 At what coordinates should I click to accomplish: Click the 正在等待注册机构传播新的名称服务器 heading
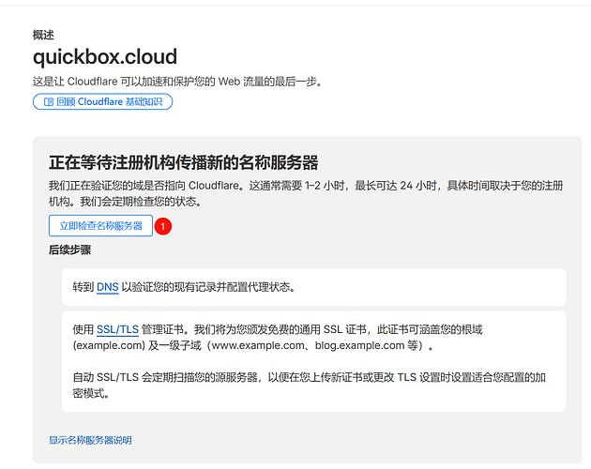click(184, 162)
